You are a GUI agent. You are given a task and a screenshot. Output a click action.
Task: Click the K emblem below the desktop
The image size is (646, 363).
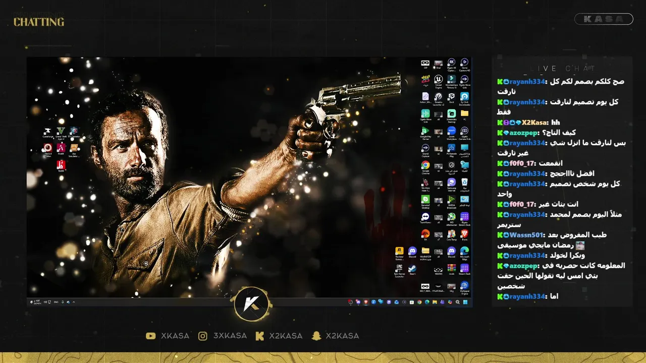(x=252, y=304)
